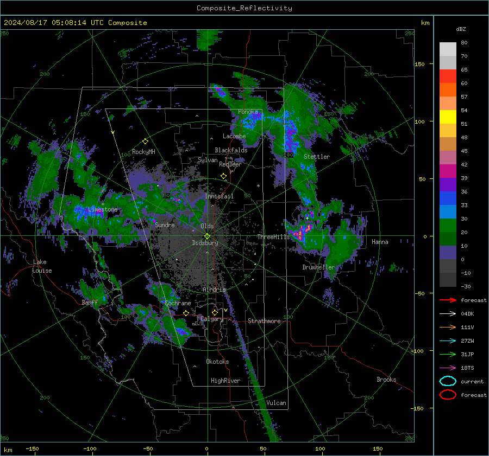Image resolution: width=489 pixels, height=456 pixels.
Task: Click the Strathmore city label
Action: pyautogui.click(x=264, y=321)
